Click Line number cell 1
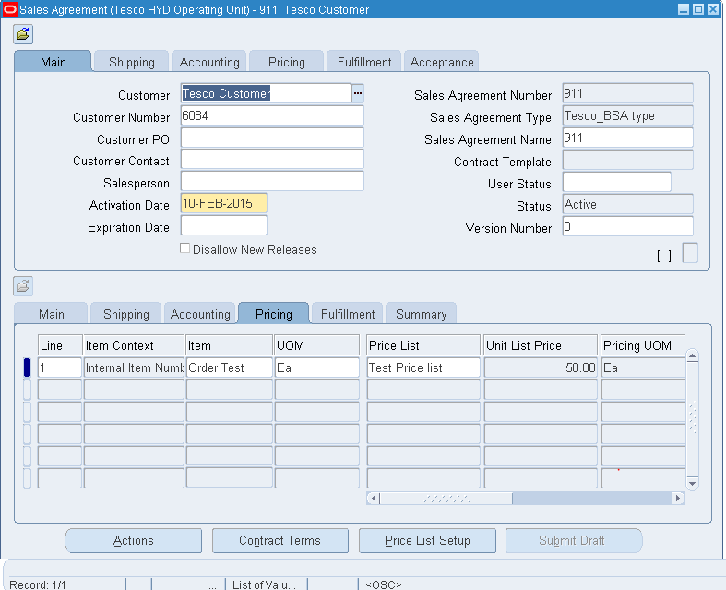726x590 pixels. 60,367
